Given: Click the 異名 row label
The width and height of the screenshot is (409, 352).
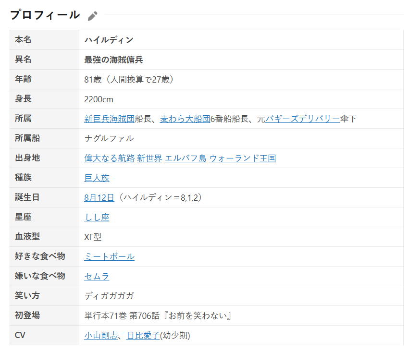Looking at the screenshot, I should point(23,60).
